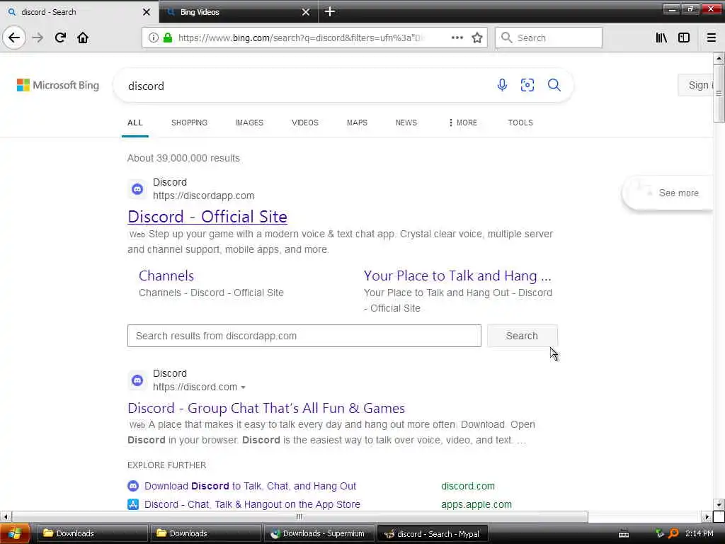Open Bing visual search camera icon
Screen dimensions: 725x544
527,85
